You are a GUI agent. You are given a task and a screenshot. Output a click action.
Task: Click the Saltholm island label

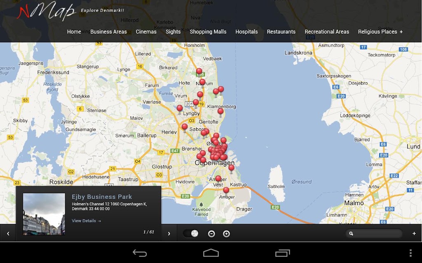(276, 187)
